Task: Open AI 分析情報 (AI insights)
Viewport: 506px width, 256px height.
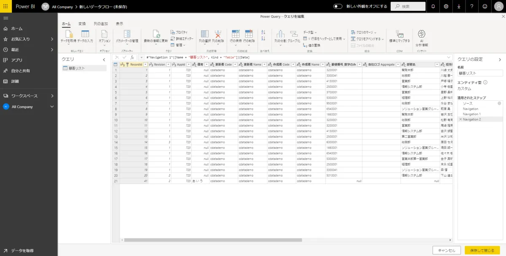Action: 421,36
